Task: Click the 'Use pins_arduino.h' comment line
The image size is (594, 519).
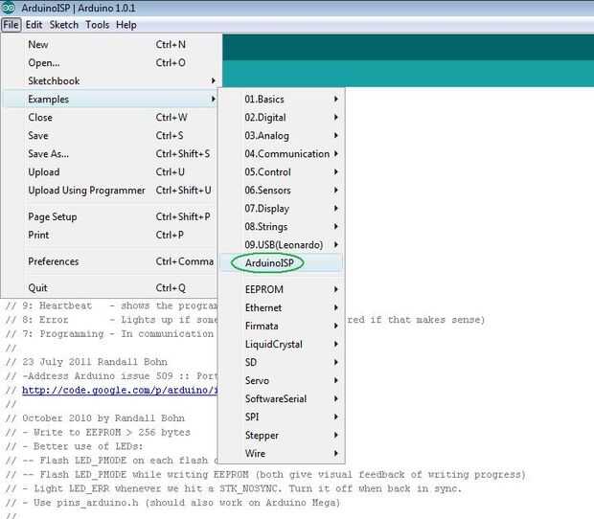Action: 172,503
